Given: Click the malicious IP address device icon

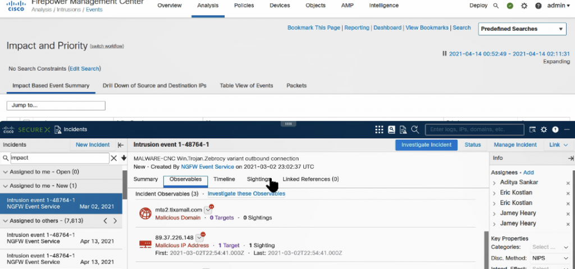Looking at the screenshot, I should [145, 244].
